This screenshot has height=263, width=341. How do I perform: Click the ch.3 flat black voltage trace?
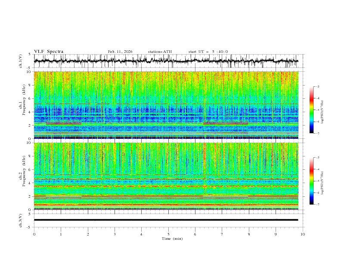coord(166,220)
